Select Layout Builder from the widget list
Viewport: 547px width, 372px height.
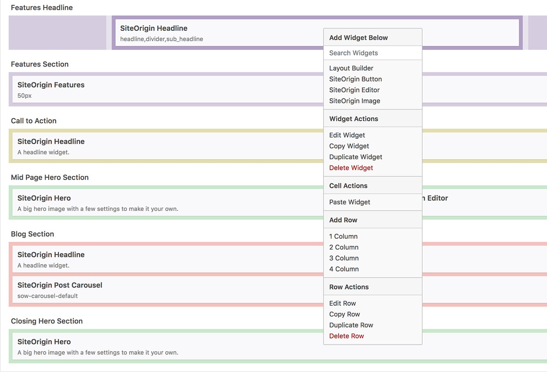[x=351, y=68]
